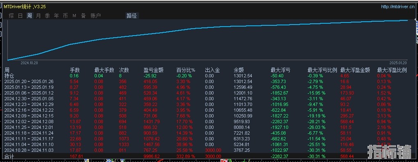Switch to the 账户 account tab
The width and height of the screenshot is (418, 162).
click(96, 16)
